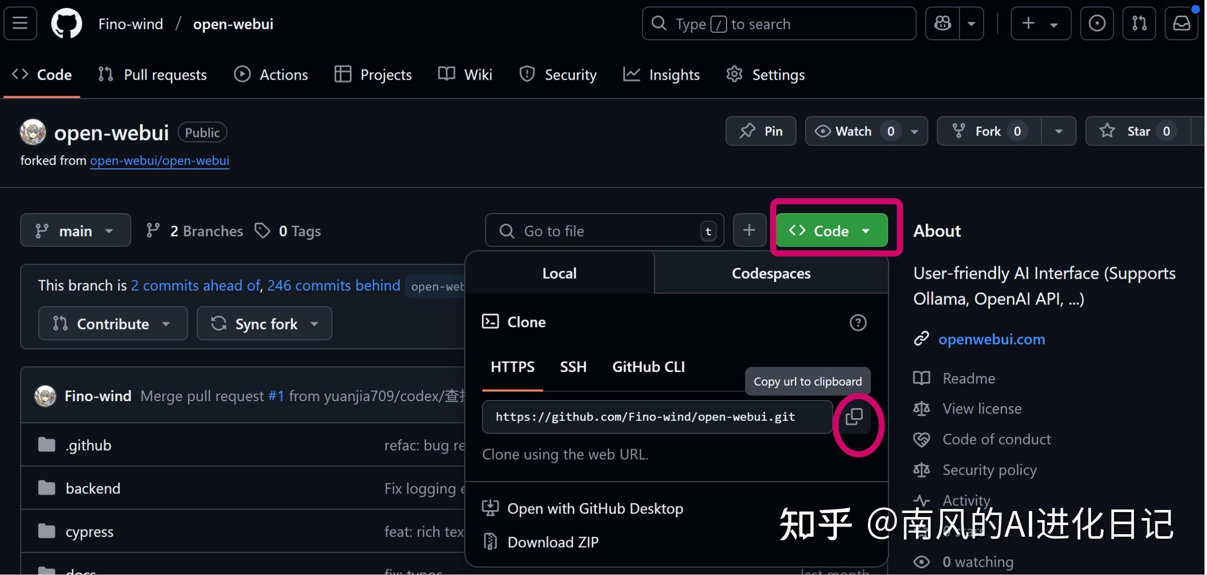
Task: Click the Clone help question mark icon
Action: [x=858, y=323]
